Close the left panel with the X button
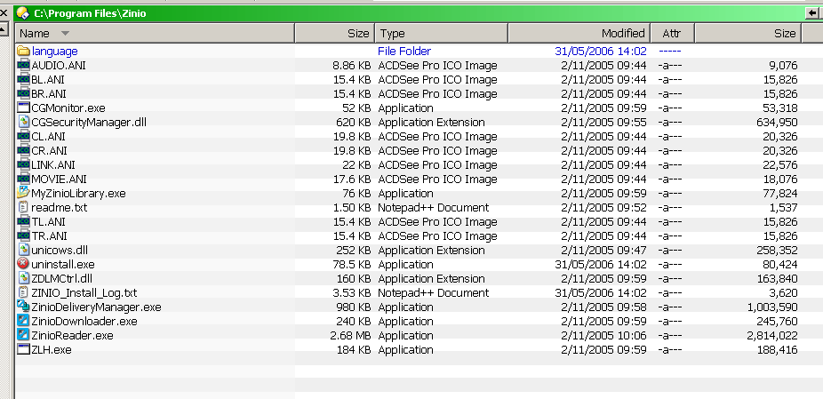 click(x=4, y=12)
